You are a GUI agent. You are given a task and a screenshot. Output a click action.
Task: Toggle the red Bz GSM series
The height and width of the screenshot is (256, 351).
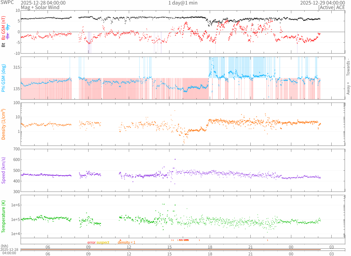coord(3,30)
